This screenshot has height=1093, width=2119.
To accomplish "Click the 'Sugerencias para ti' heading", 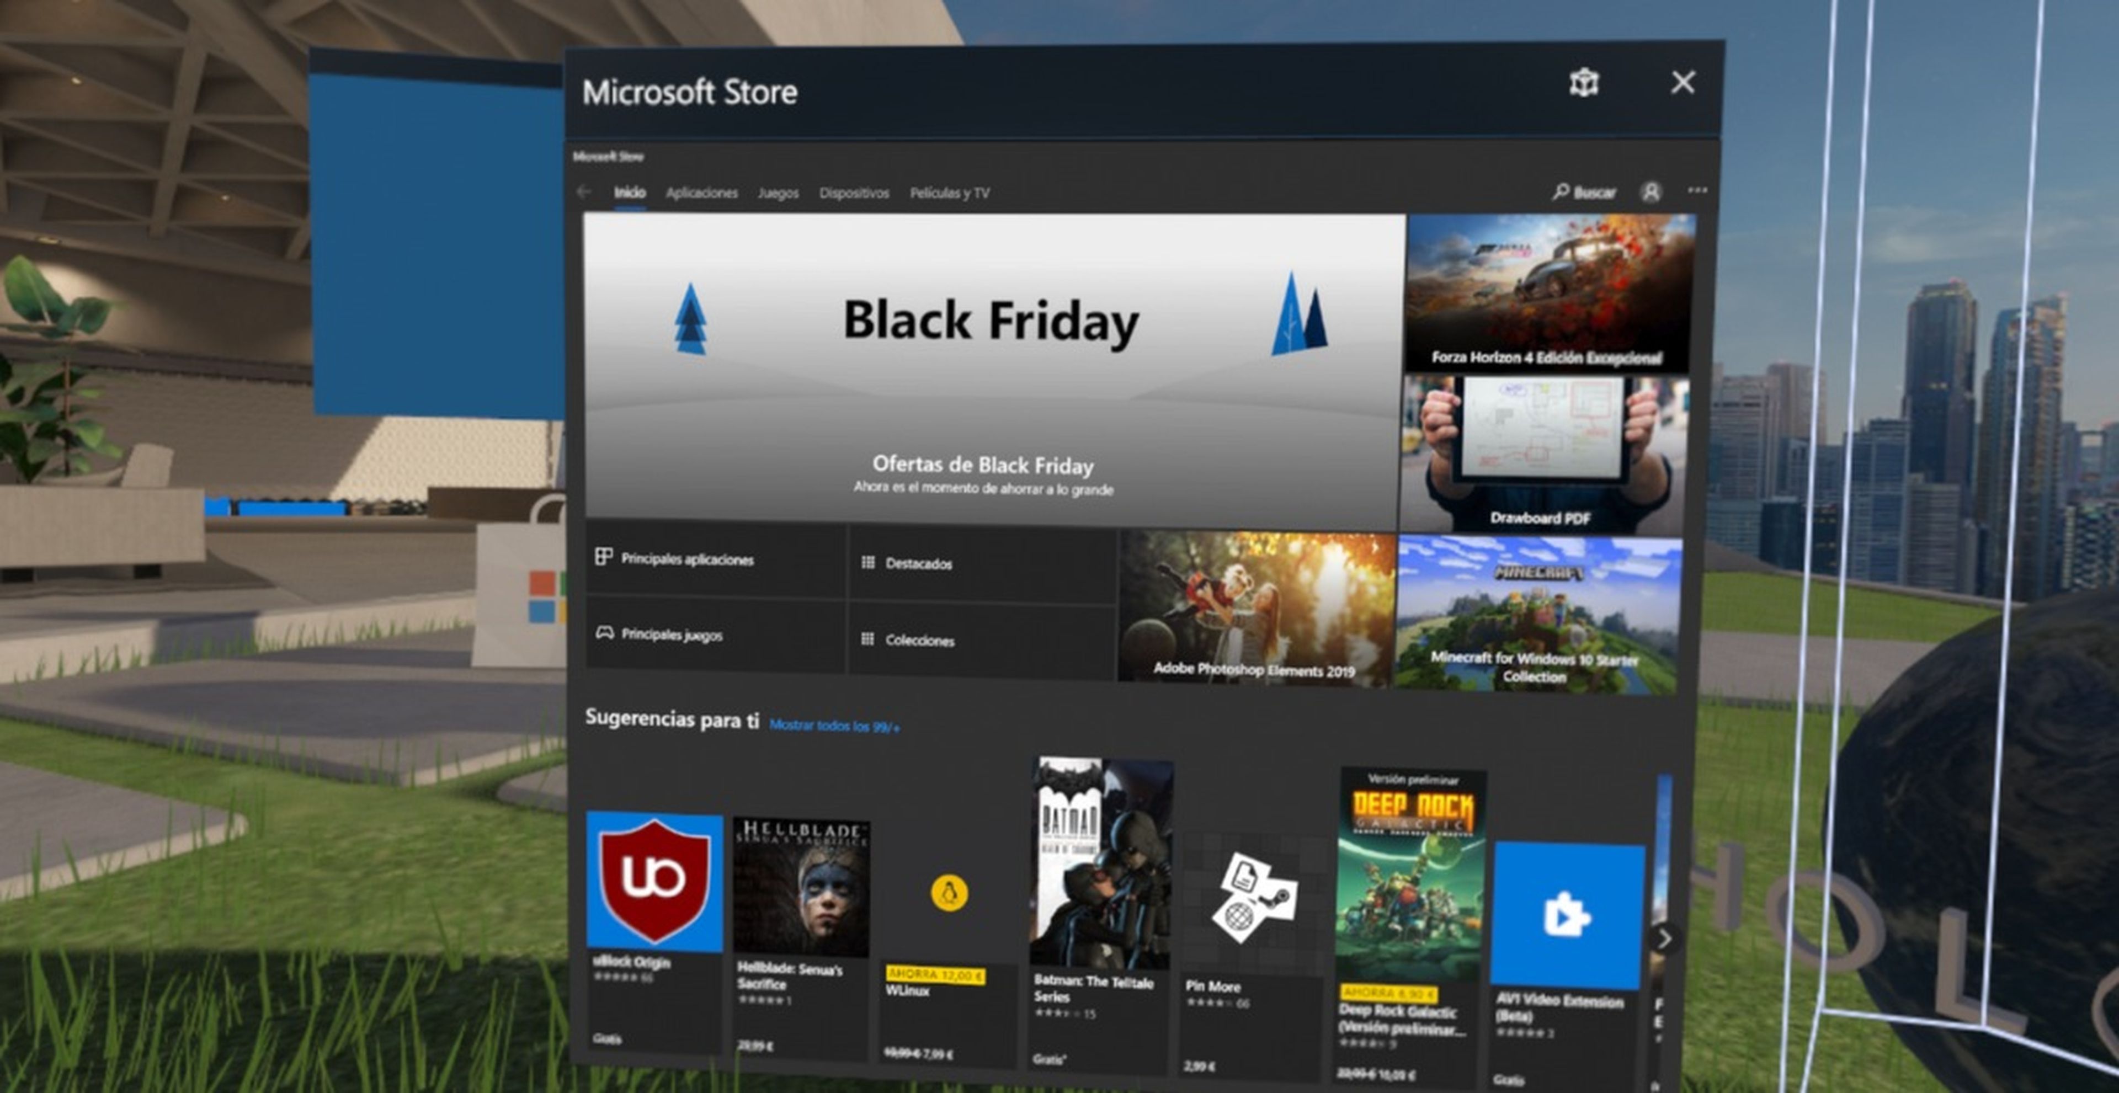I will tap(671, 719).
